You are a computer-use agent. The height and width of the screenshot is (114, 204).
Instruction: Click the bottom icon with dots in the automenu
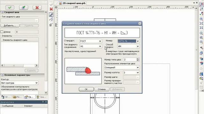point(51,25)
